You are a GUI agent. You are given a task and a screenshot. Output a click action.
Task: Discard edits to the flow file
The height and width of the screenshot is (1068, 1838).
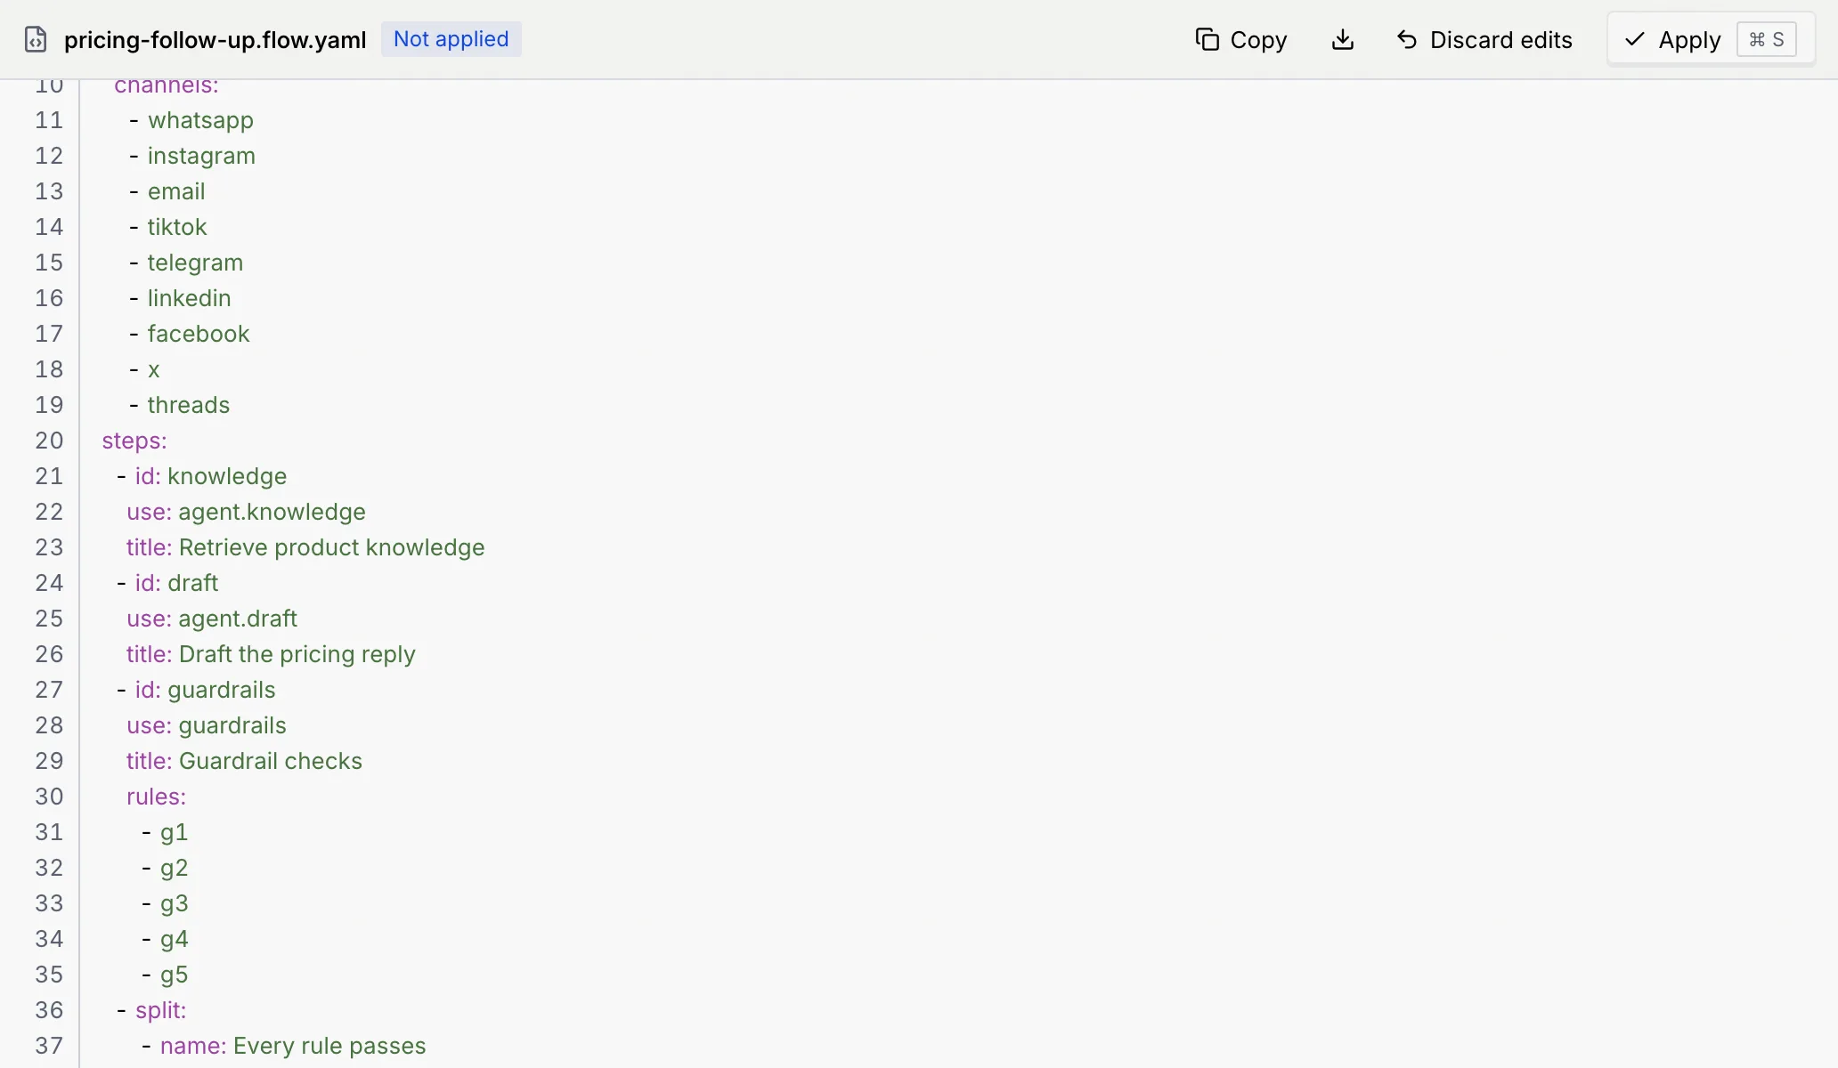coord(1484,39)
